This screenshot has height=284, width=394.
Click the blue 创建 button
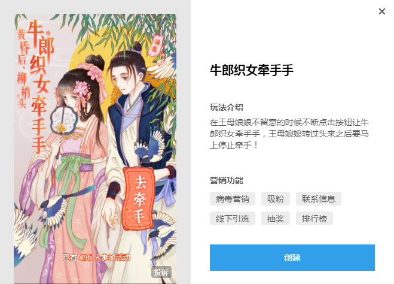292,258
